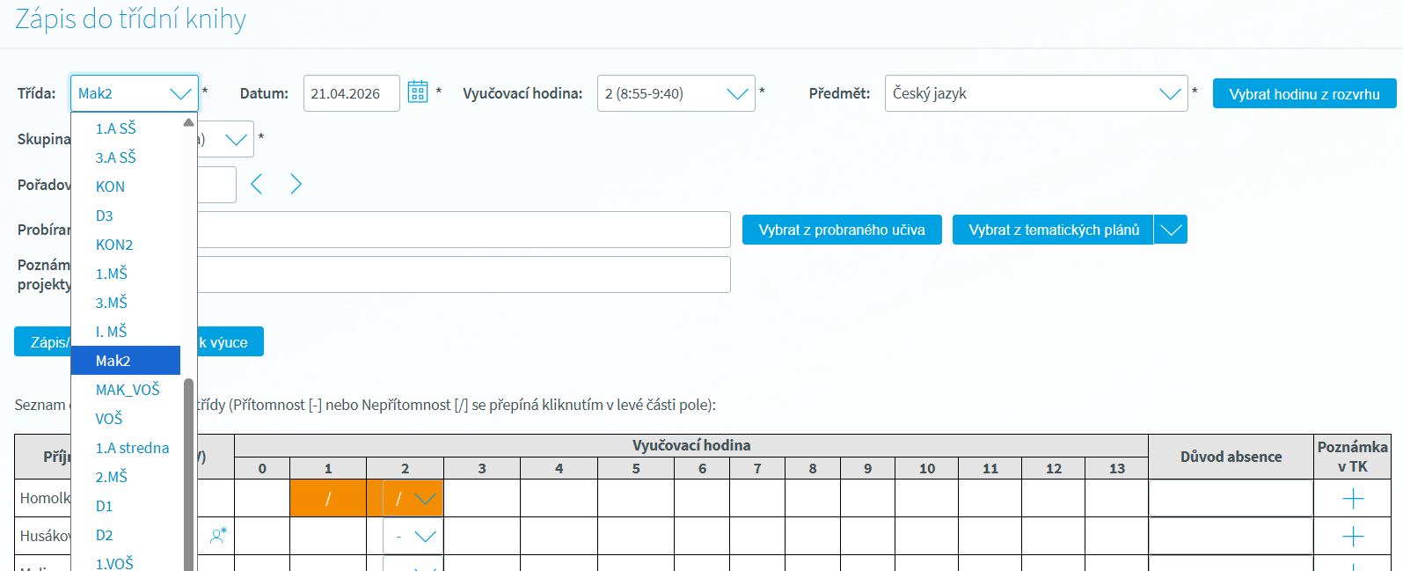
Task: Expand Husáková hour 2 attendance dropdown
Action: click(x=425, y=537)
